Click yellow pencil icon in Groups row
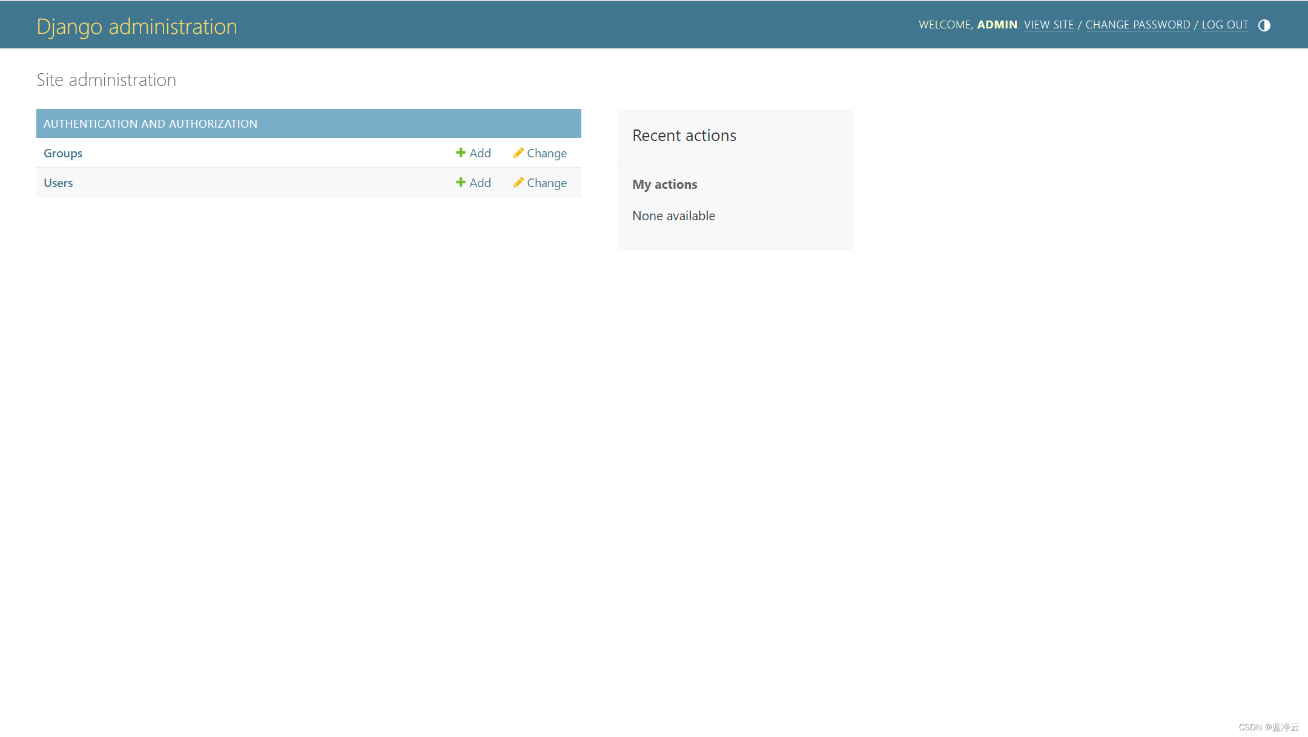 click(518, 152)
